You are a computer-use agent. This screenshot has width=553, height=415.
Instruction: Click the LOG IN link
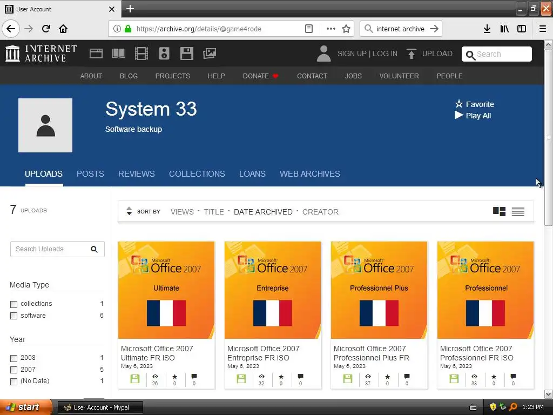pyautogui.click(x=385, y=53)
